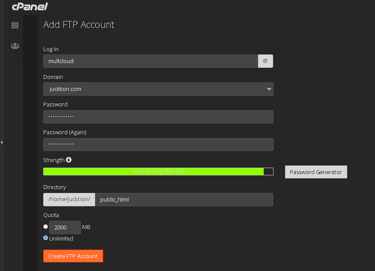Select the 2000 MB quota radio button

pos(45,226)
